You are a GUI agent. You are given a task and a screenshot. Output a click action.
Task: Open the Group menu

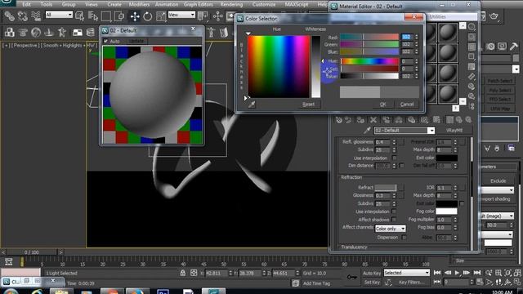coord(69,4)
